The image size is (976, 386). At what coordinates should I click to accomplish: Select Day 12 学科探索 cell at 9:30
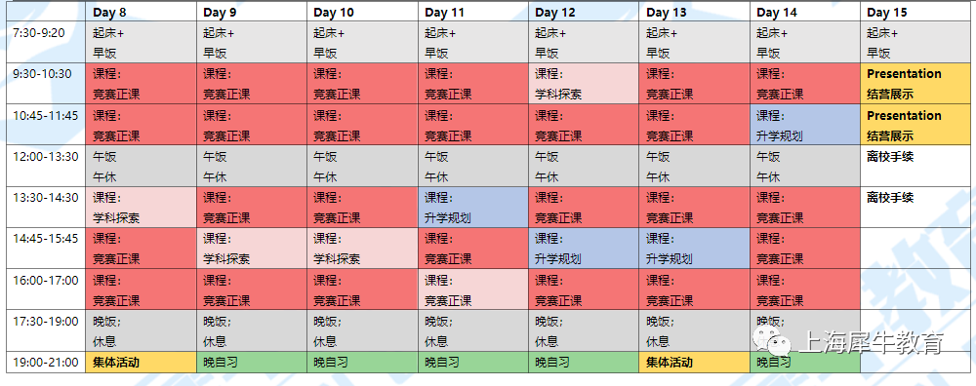coord(584,83)
